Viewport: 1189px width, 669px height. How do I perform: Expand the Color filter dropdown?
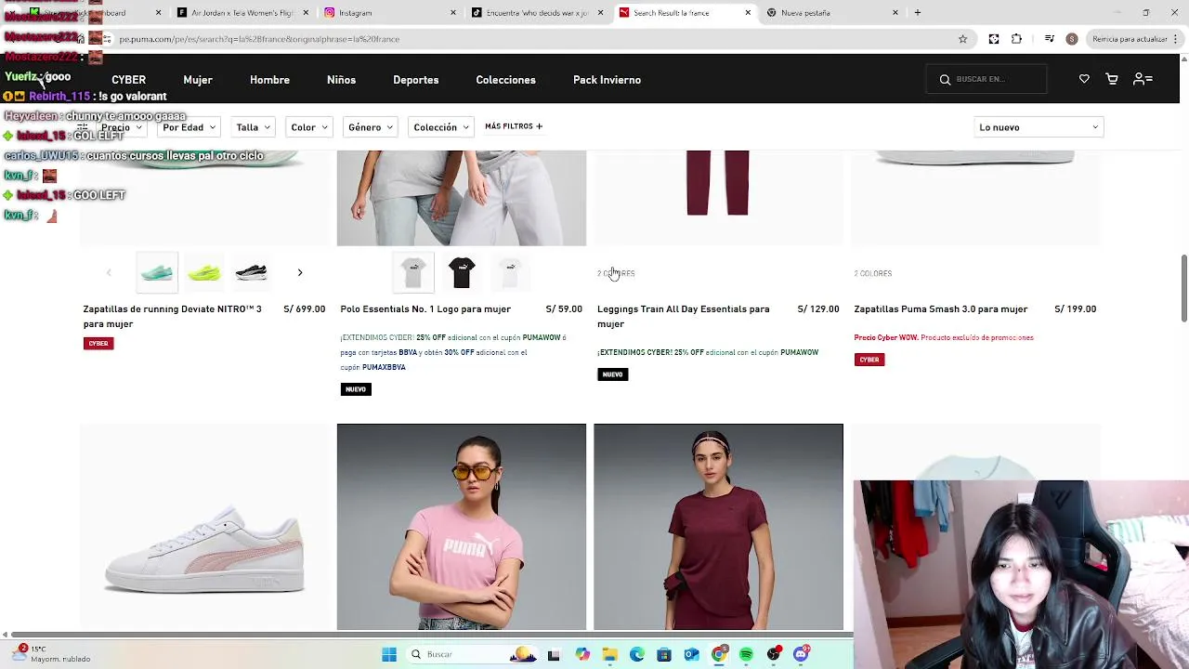coord(309,127)
